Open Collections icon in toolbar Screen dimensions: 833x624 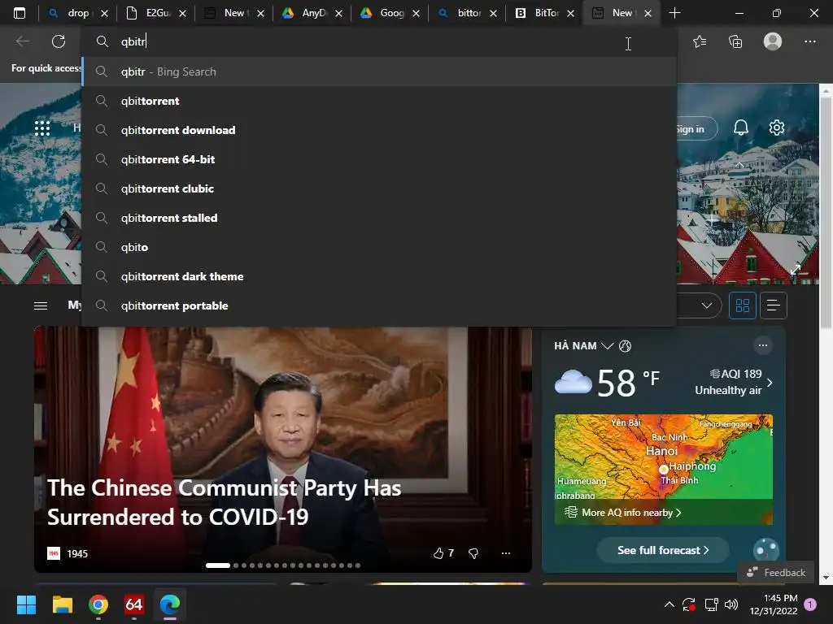[735, 41]
